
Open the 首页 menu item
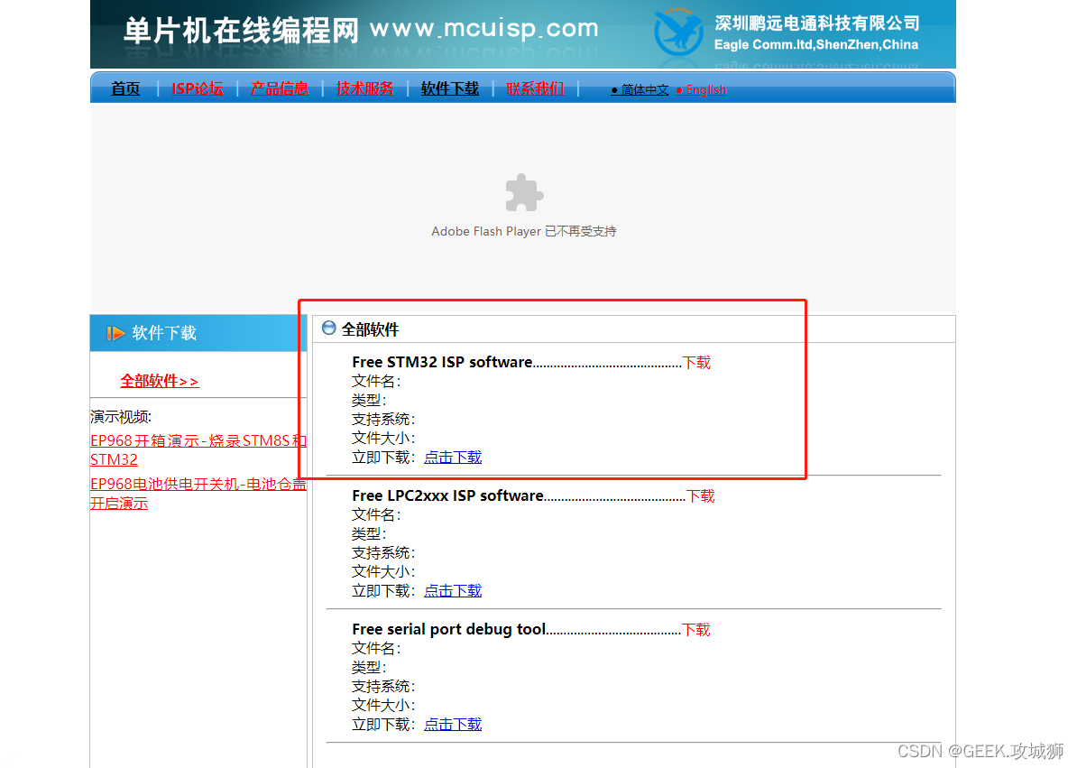[125, 88]
